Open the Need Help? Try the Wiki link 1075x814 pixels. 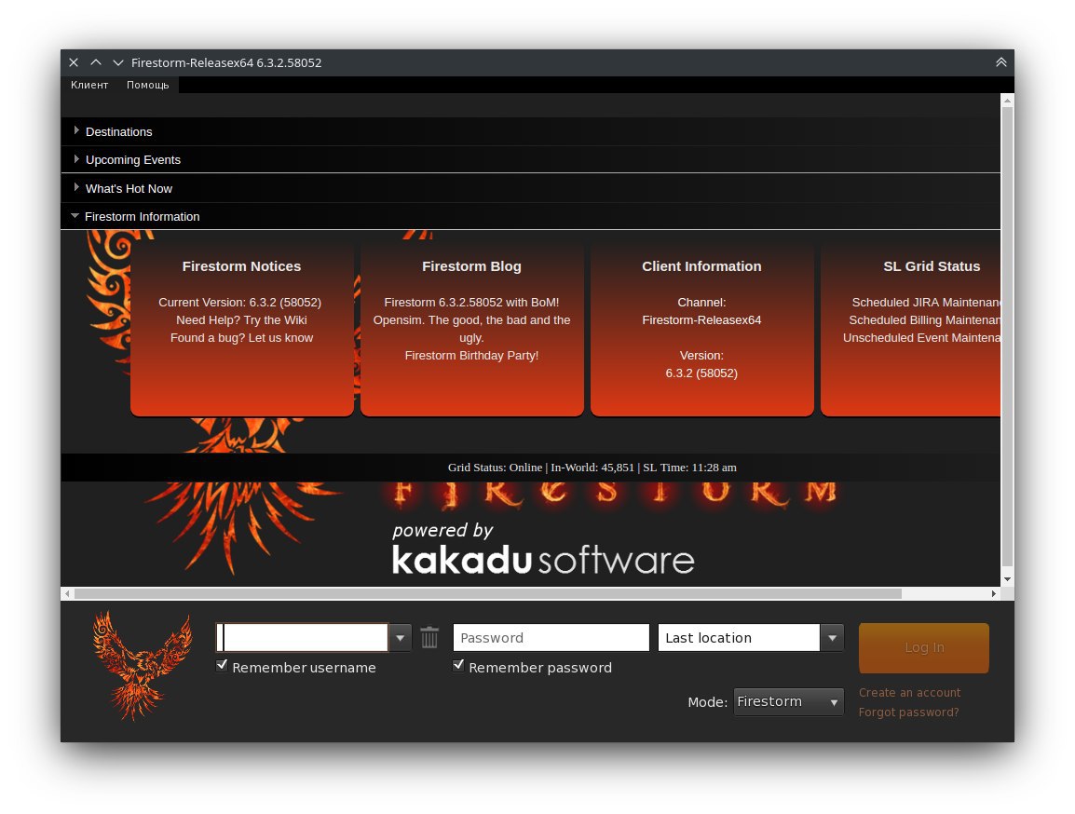(241, 320)
